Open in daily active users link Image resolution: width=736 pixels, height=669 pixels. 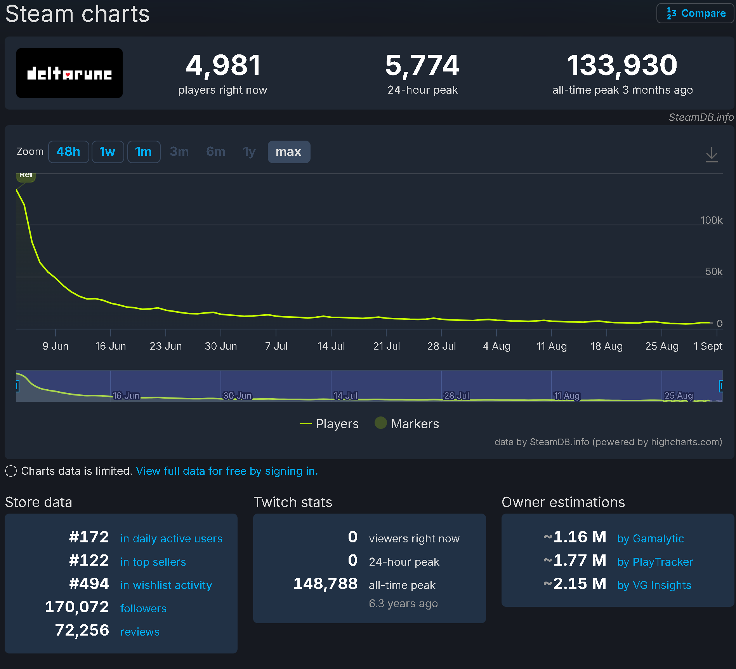[171, 538]
